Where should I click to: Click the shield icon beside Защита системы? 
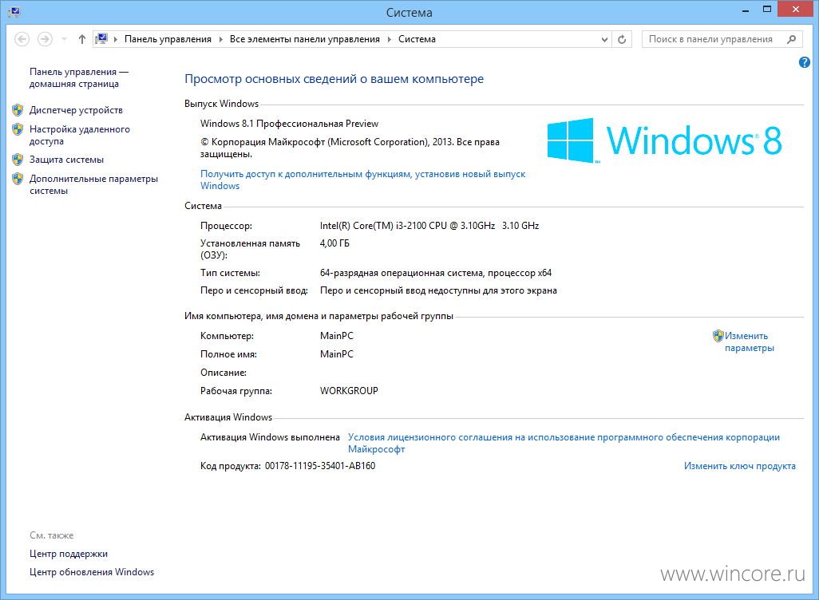[x=18, y=160]
